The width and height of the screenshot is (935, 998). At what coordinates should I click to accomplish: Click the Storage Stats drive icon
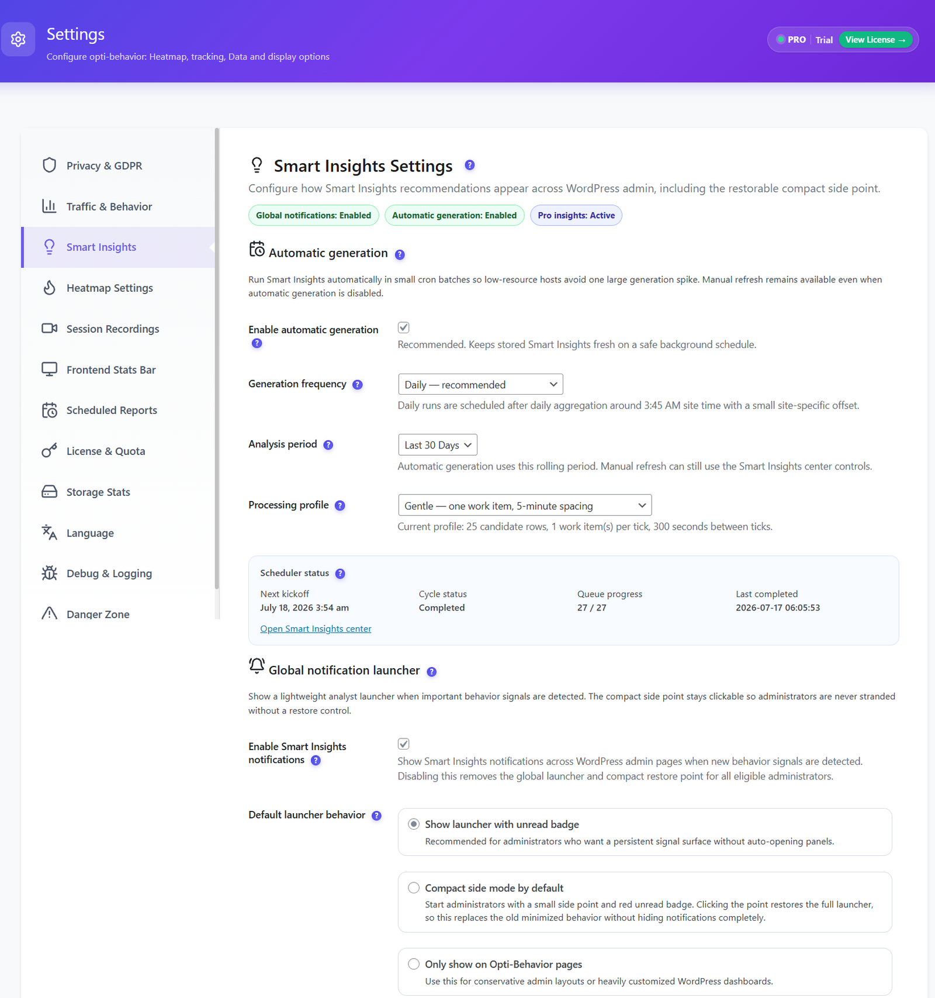coord(50,492)
